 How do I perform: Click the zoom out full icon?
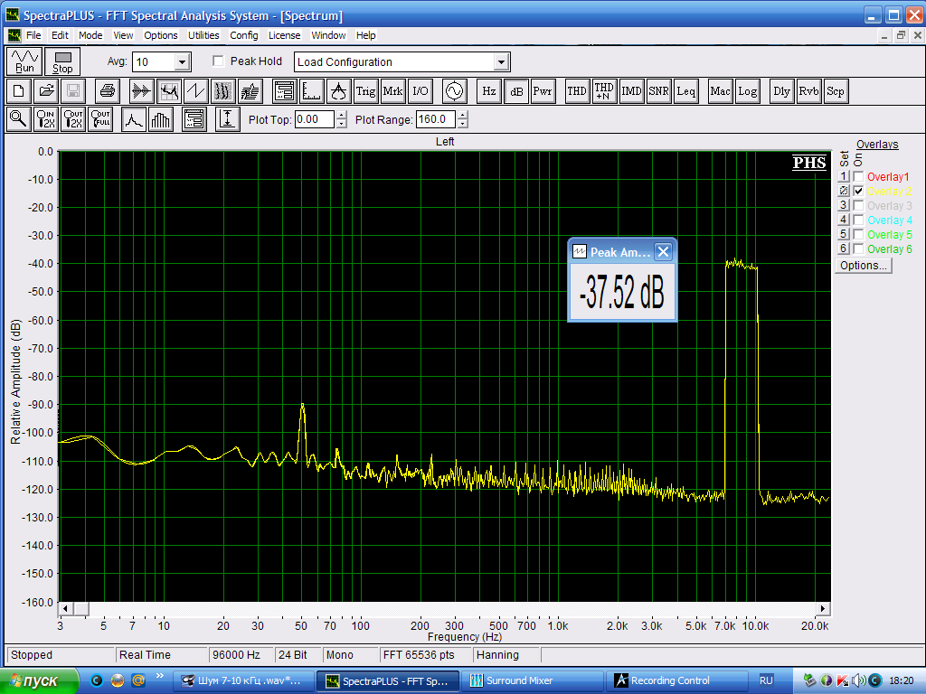[x=100, y=119]
